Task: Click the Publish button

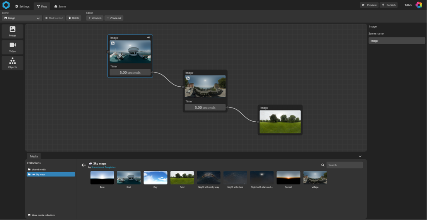Action: (x=388, y=5)
